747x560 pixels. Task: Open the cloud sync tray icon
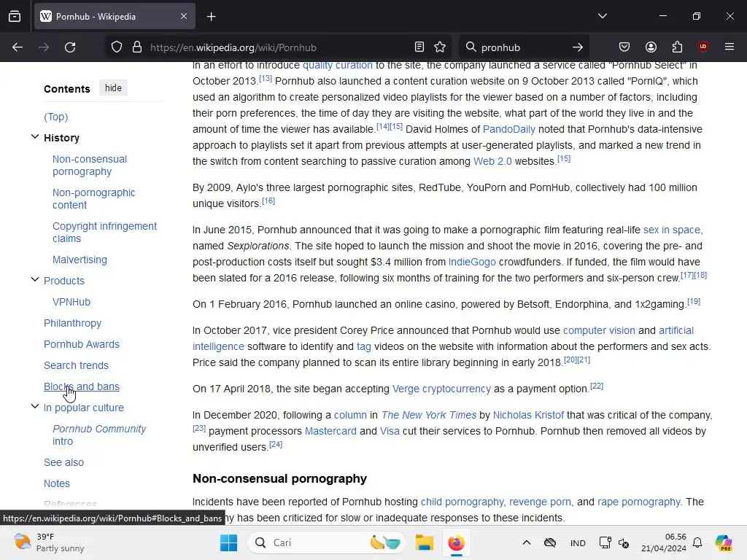coord(550,542)
